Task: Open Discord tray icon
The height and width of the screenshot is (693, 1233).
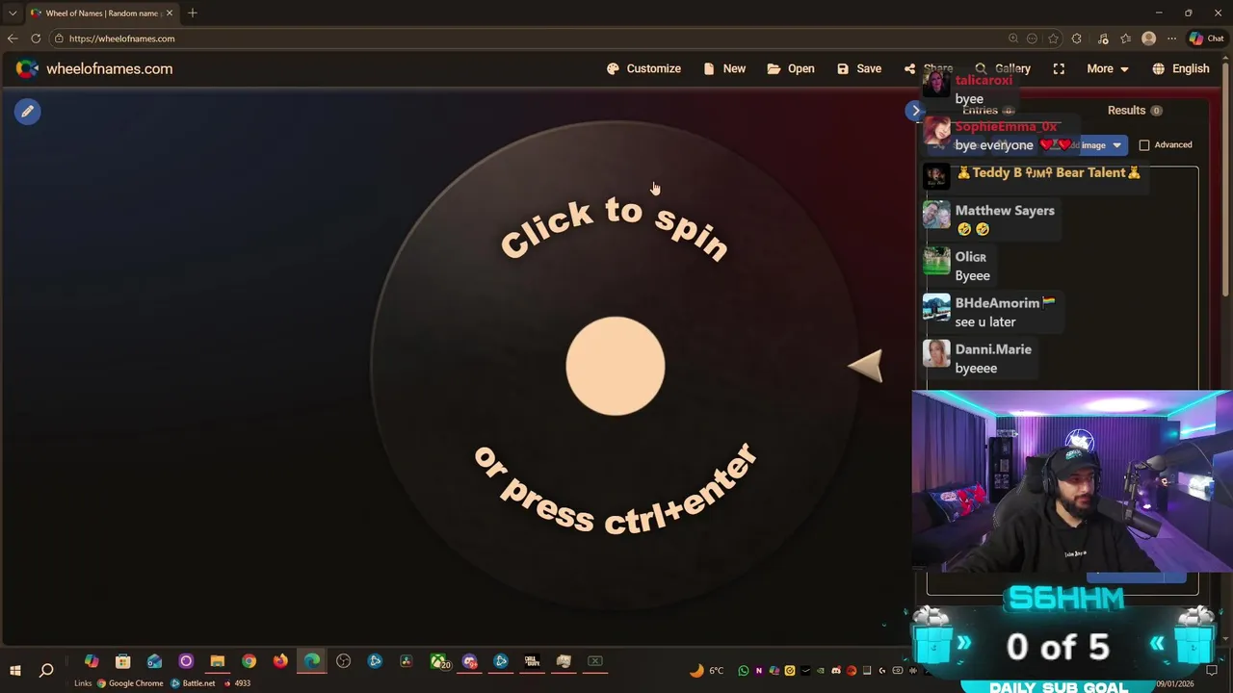Action: tap(835, 671)
